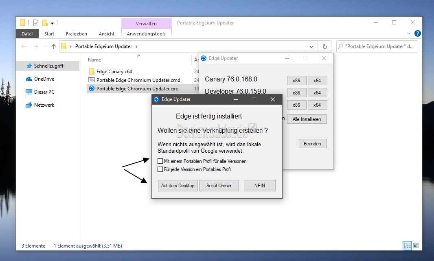
Task: Open the Ansicht ribbon tab
Action: click(x=107, y=34)
